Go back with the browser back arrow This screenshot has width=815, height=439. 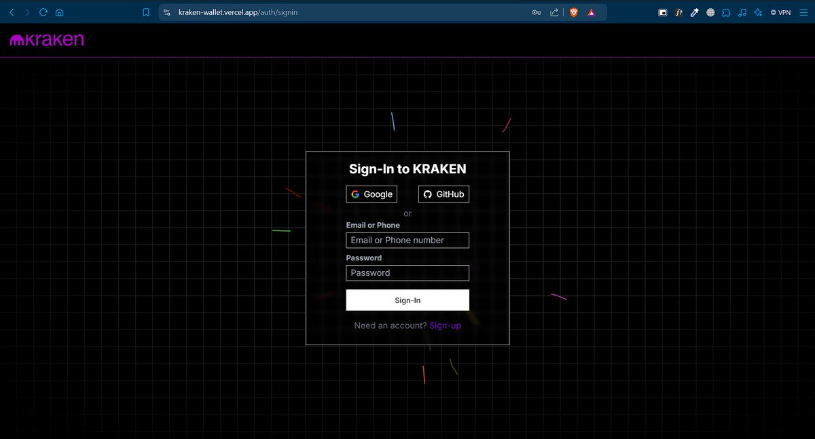(11, 12)
